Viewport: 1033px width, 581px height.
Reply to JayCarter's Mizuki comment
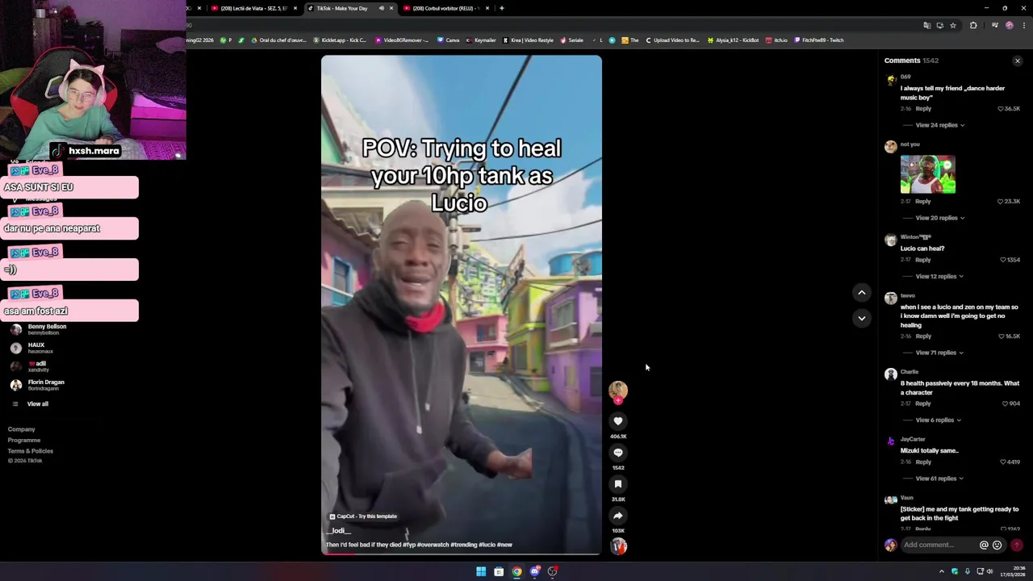tap(923, 462)
